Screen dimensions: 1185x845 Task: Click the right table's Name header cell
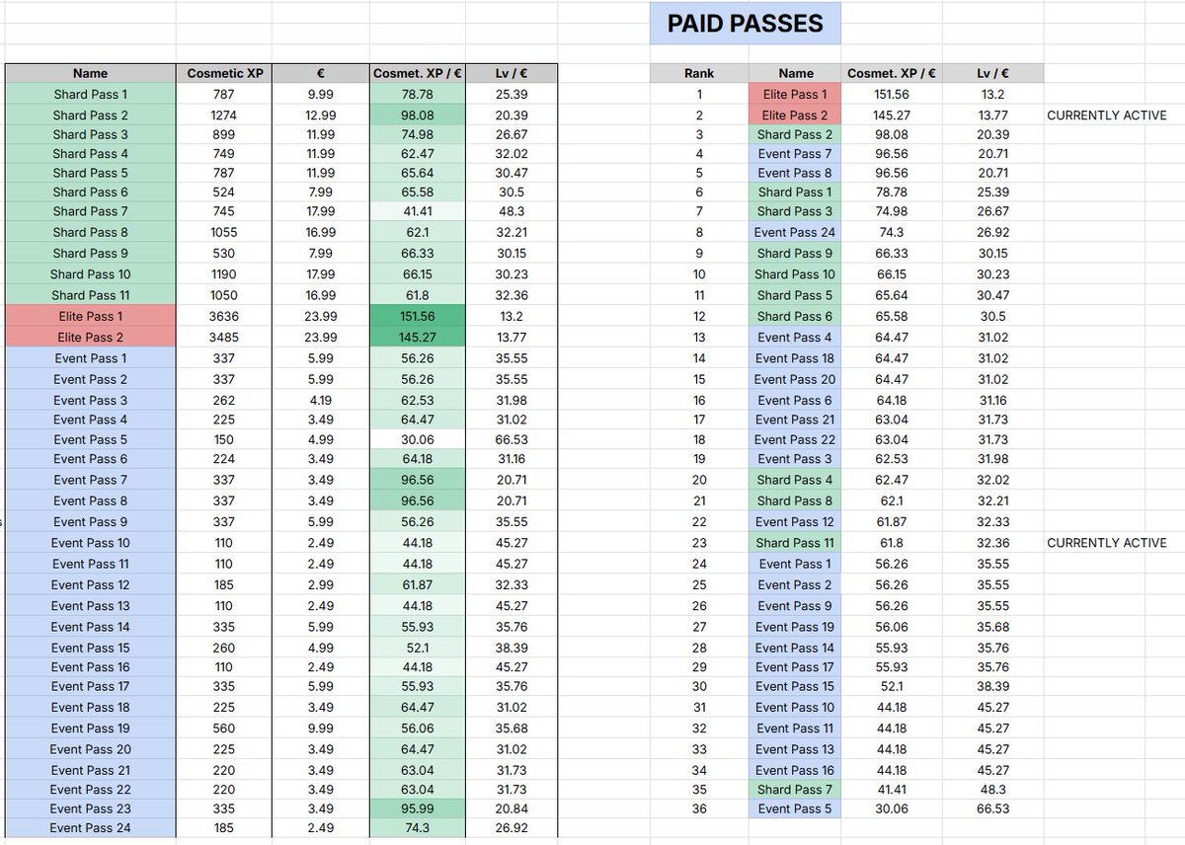click(x=796, y=73)
